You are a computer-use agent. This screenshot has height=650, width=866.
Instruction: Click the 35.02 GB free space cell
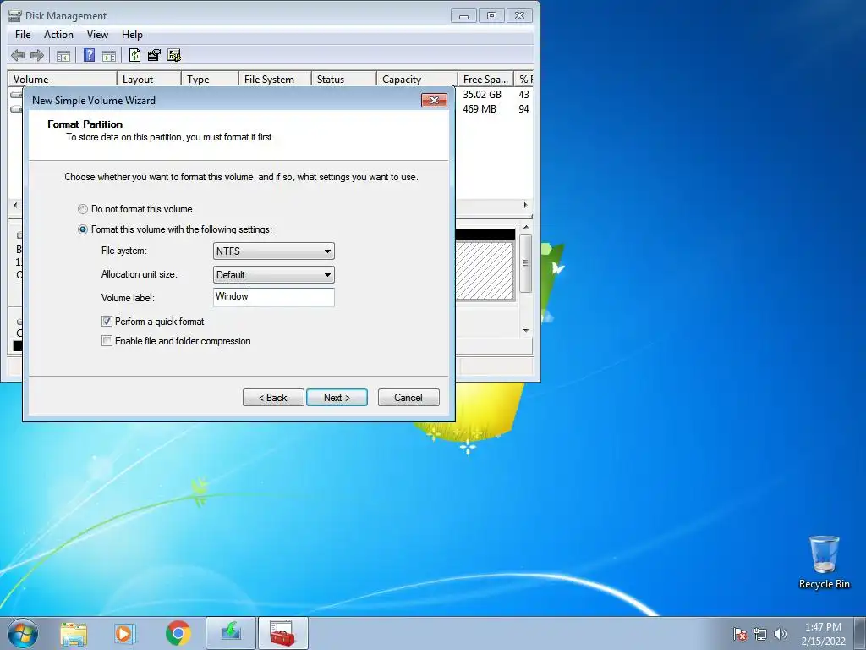(x=482, y=95)
